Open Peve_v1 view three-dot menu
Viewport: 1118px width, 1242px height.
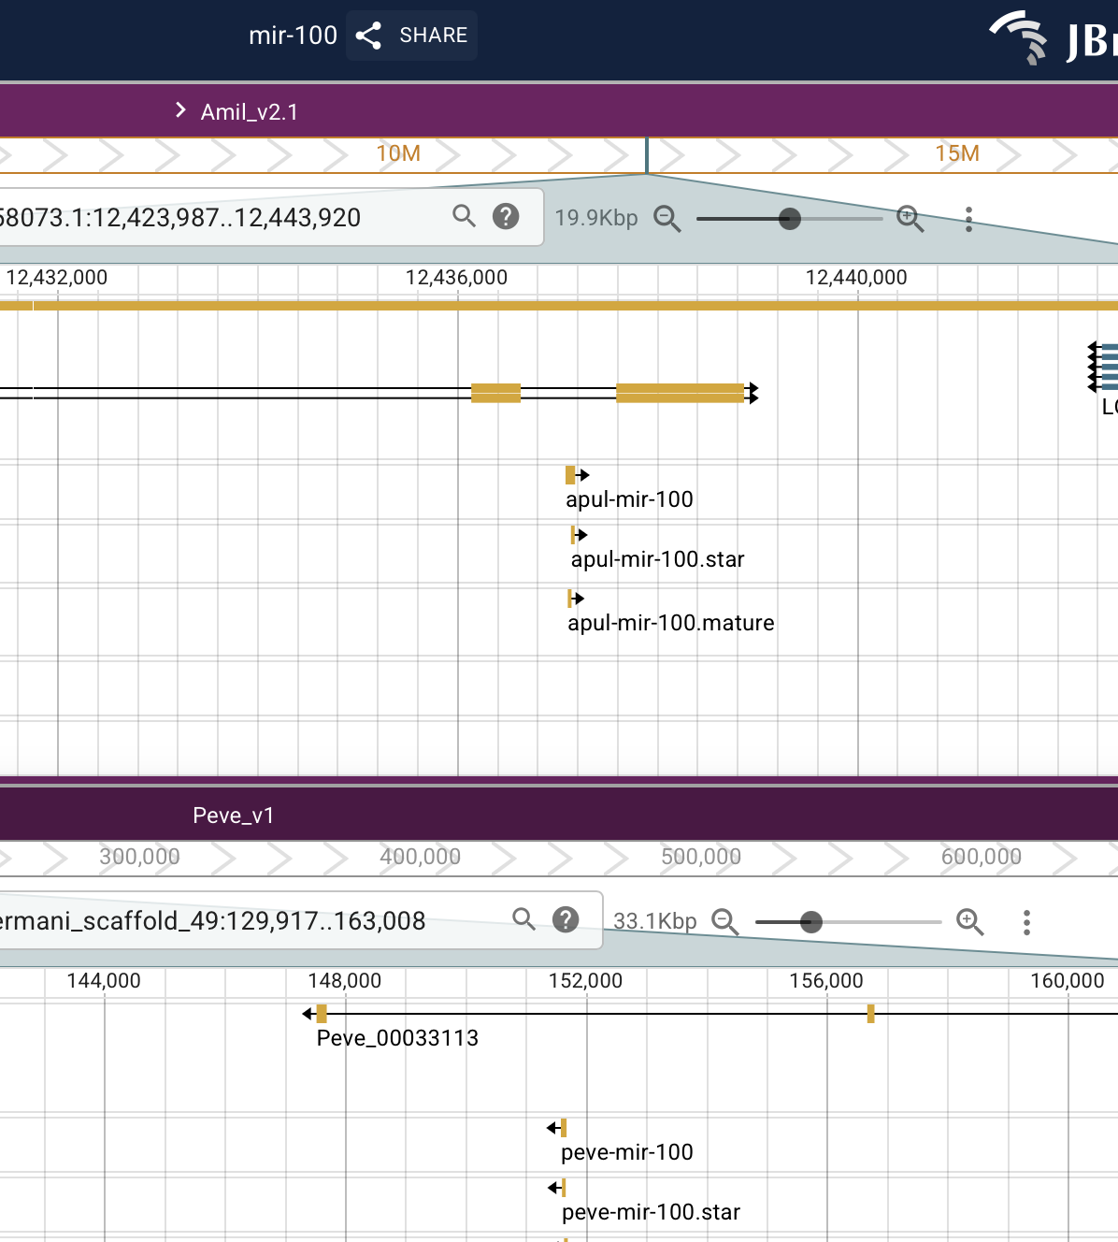[1026, 922]
